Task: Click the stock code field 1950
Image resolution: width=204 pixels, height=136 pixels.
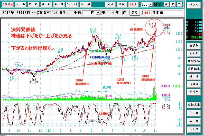Action: click(147, 13)
